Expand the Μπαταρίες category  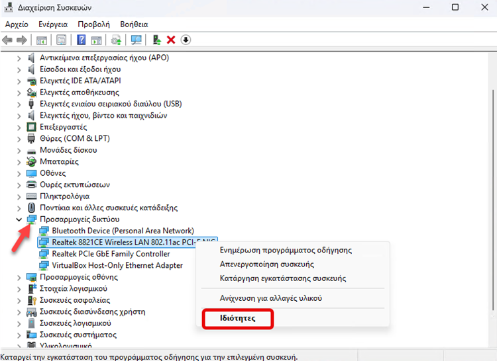(x=18, y=161)
